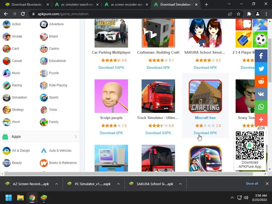Open Windows Start menu

pyautogui.click(x=8, y=198)
